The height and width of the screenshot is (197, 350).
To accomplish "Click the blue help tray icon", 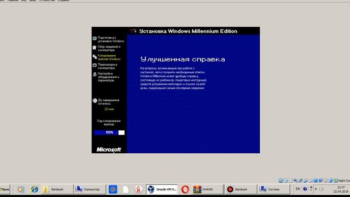I will [305, 189].
